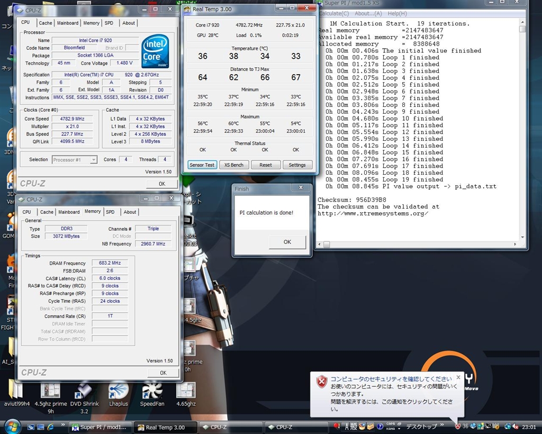Open the aviutl99h4 folder icon

tap(15, 391)
